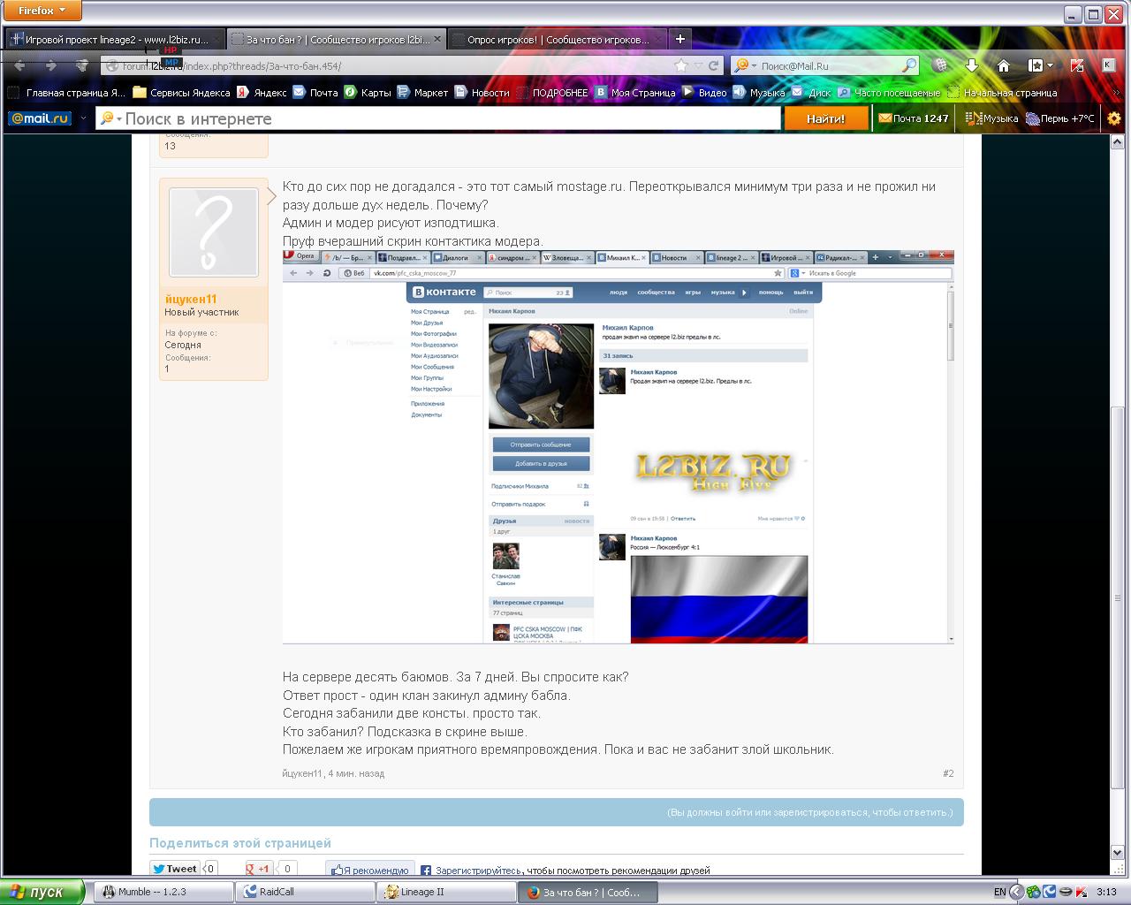Open the 'Музыка' bookmark in bookmarks bar
This screenshot has height=905, width=1131.
point(760,92)
